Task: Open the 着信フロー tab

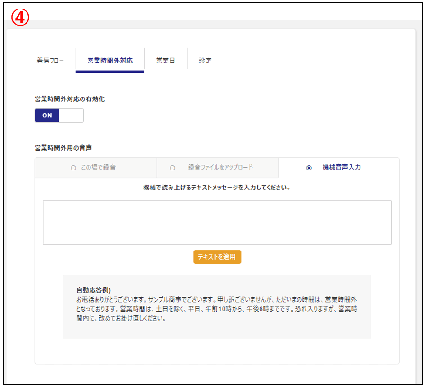Action: pos(50,61)
